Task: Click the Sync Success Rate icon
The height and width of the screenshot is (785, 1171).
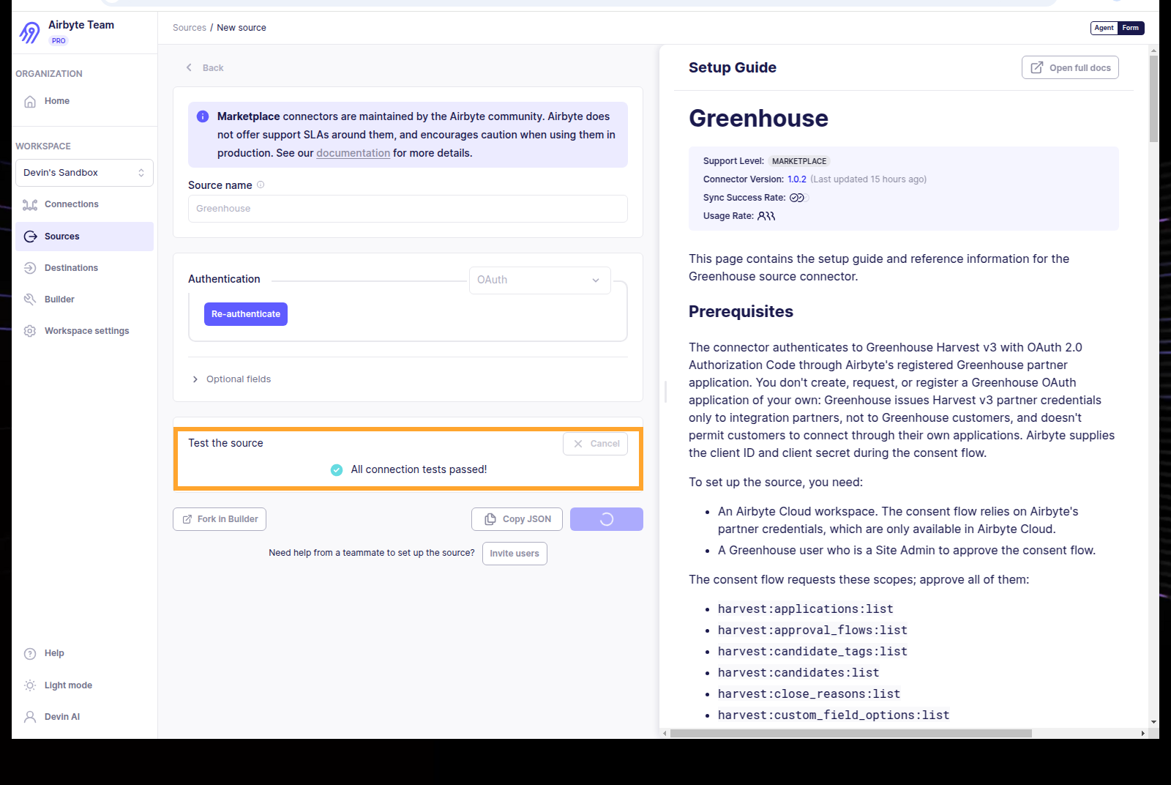Action: point(797,198)
